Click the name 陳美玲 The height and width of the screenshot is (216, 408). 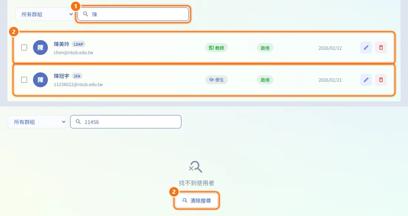[62, 44]
